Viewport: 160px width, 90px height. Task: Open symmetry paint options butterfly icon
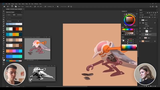pyautogui.click(x=71, y=6)
